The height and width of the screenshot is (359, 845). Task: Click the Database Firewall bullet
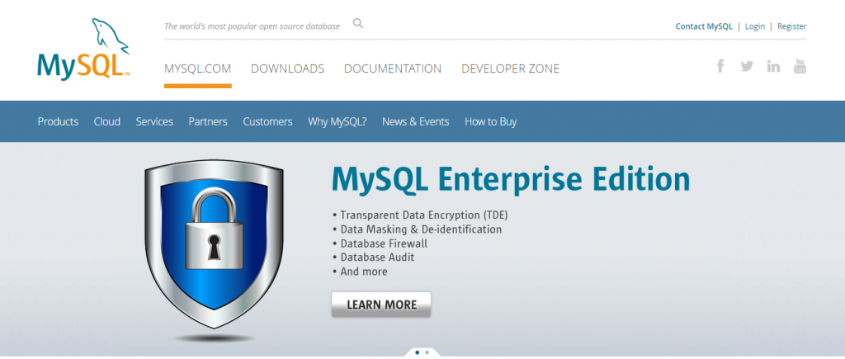tap(380, 243)
